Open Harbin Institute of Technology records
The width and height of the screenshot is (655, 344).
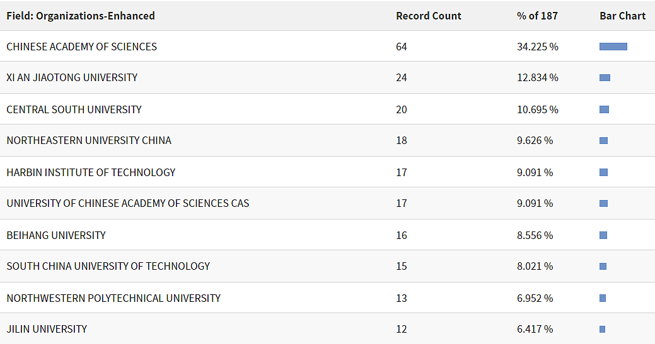point(91,172)
